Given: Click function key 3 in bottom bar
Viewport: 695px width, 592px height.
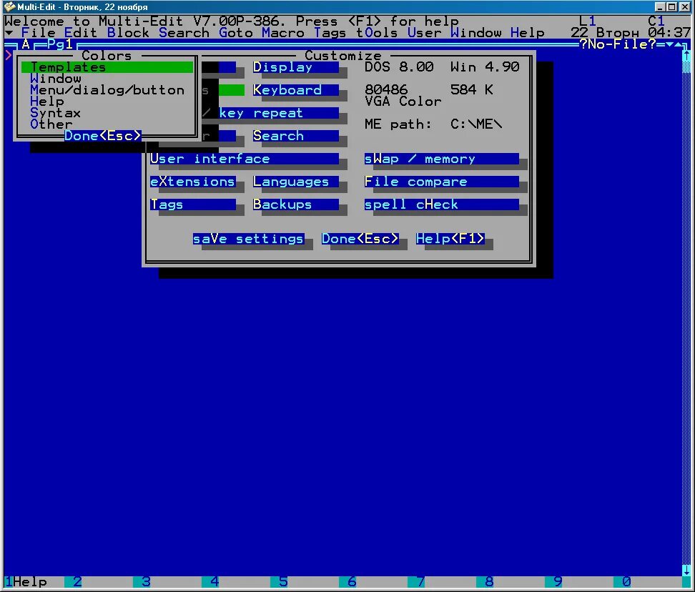Looking at the screenshot, I should pos(146,581).
